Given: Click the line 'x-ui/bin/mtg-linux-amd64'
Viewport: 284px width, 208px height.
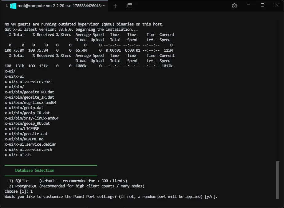Looking at the screenshot, I should [30, 103].
